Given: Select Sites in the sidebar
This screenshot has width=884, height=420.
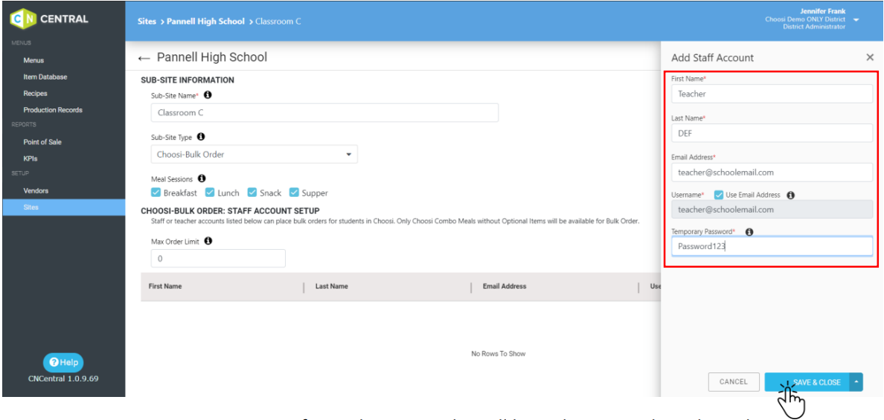Looking at the screenshot, I should click(x=64, y=207).
